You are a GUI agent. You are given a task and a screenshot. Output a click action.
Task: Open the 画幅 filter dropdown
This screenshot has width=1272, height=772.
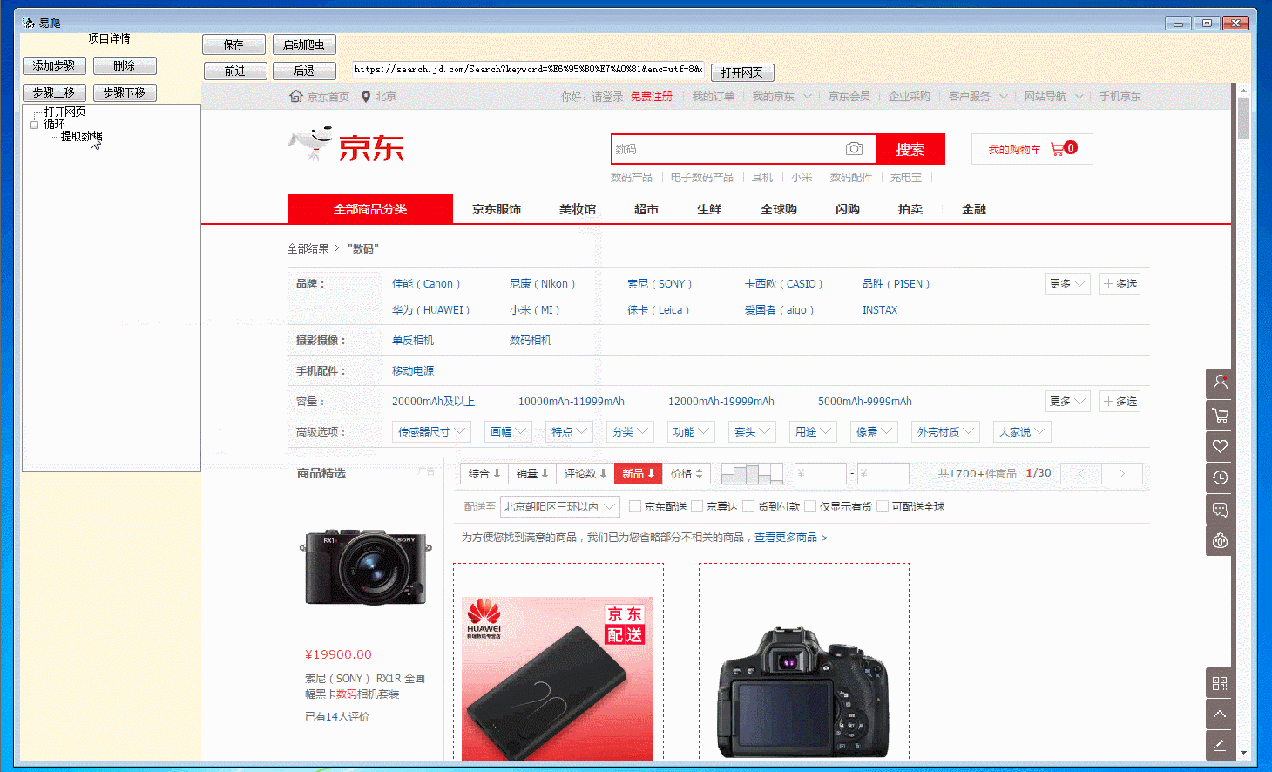508,431
